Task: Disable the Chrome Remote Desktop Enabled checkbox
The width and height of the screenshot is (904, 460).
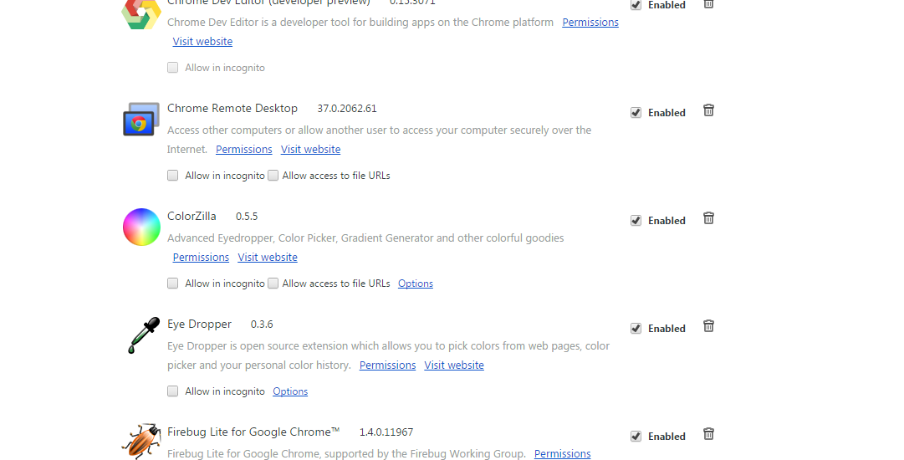Action: 636,113
